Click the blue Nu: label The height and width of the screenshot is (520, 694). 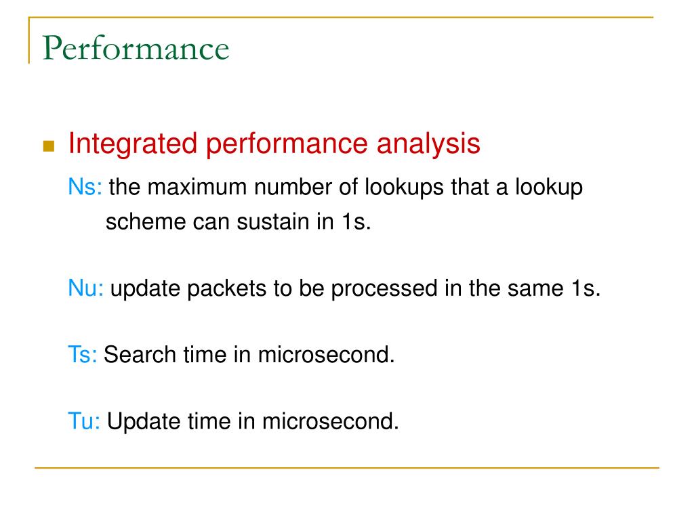[86, 288]
